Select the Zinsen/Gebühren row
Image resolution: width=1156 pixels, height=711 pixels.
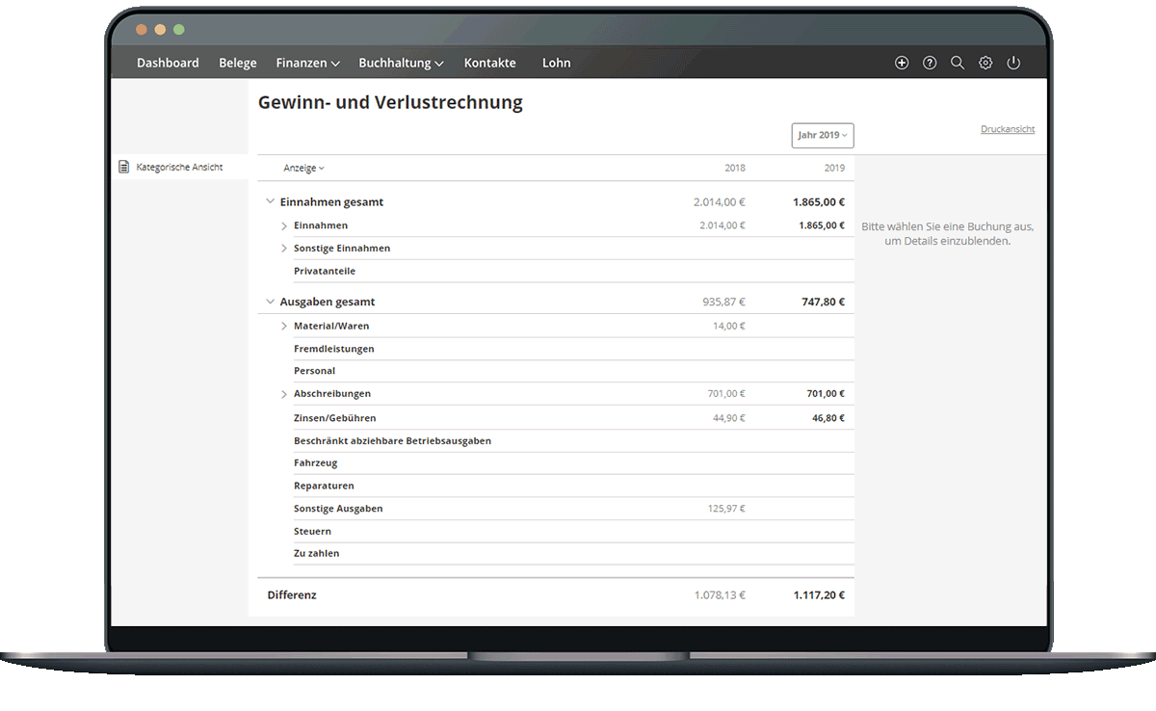[x=335, y=418]
